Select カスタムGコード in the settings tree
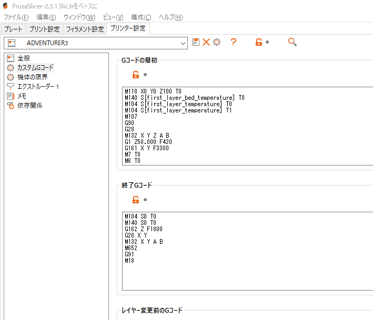Viewport: 373px width, 320px height. (35, 68)
